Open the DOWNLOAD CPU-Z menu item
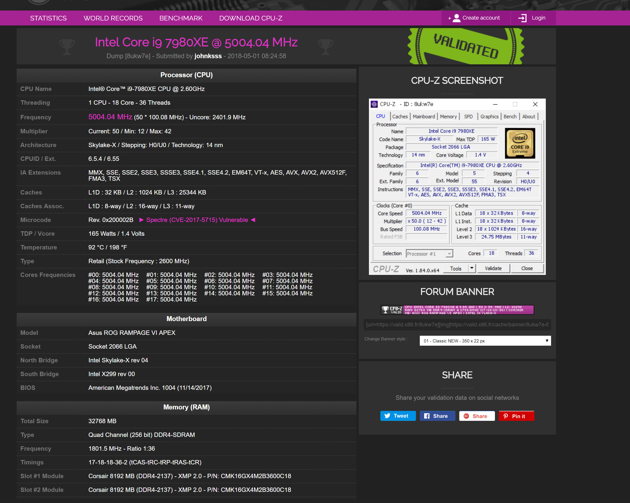The image size is (630, 503). 251,18
